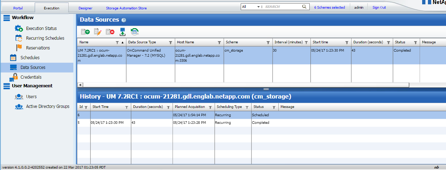Click the Schedules calendar icon

[13, 57]
